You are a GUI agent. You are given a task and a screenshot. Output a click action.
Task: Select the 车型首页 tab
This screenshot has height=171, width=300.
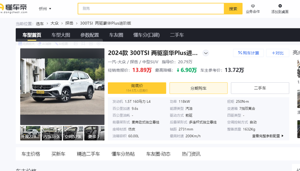click(x=32, y=35)
